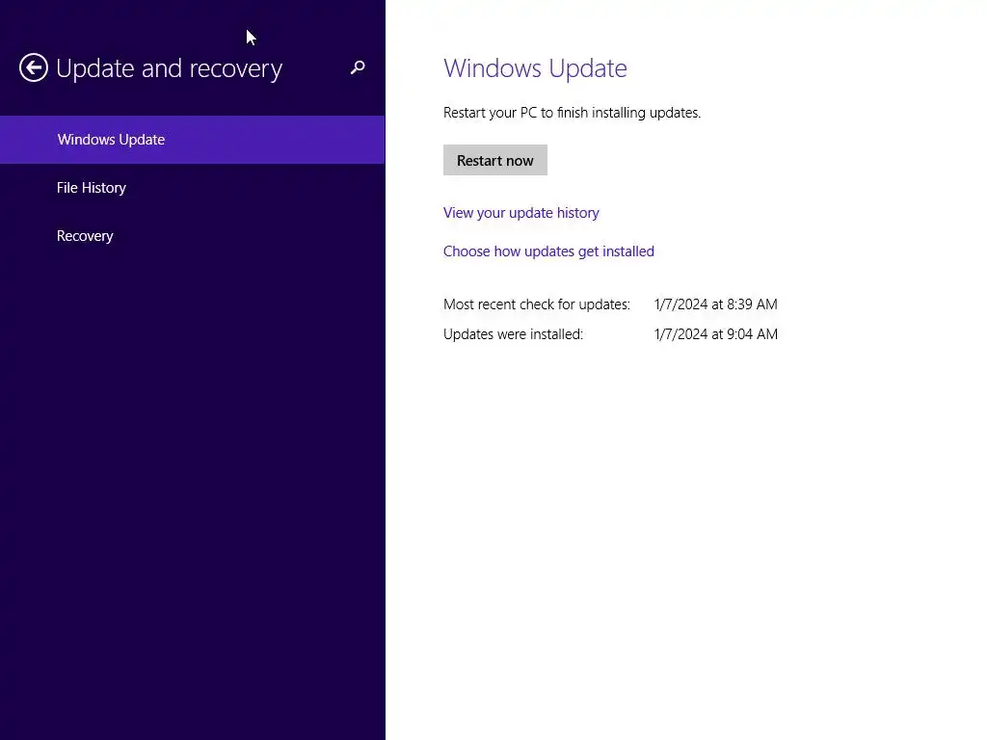Select Windows Update in the sidebar
Screen dimensions: 987x740
tap(192, 140)
